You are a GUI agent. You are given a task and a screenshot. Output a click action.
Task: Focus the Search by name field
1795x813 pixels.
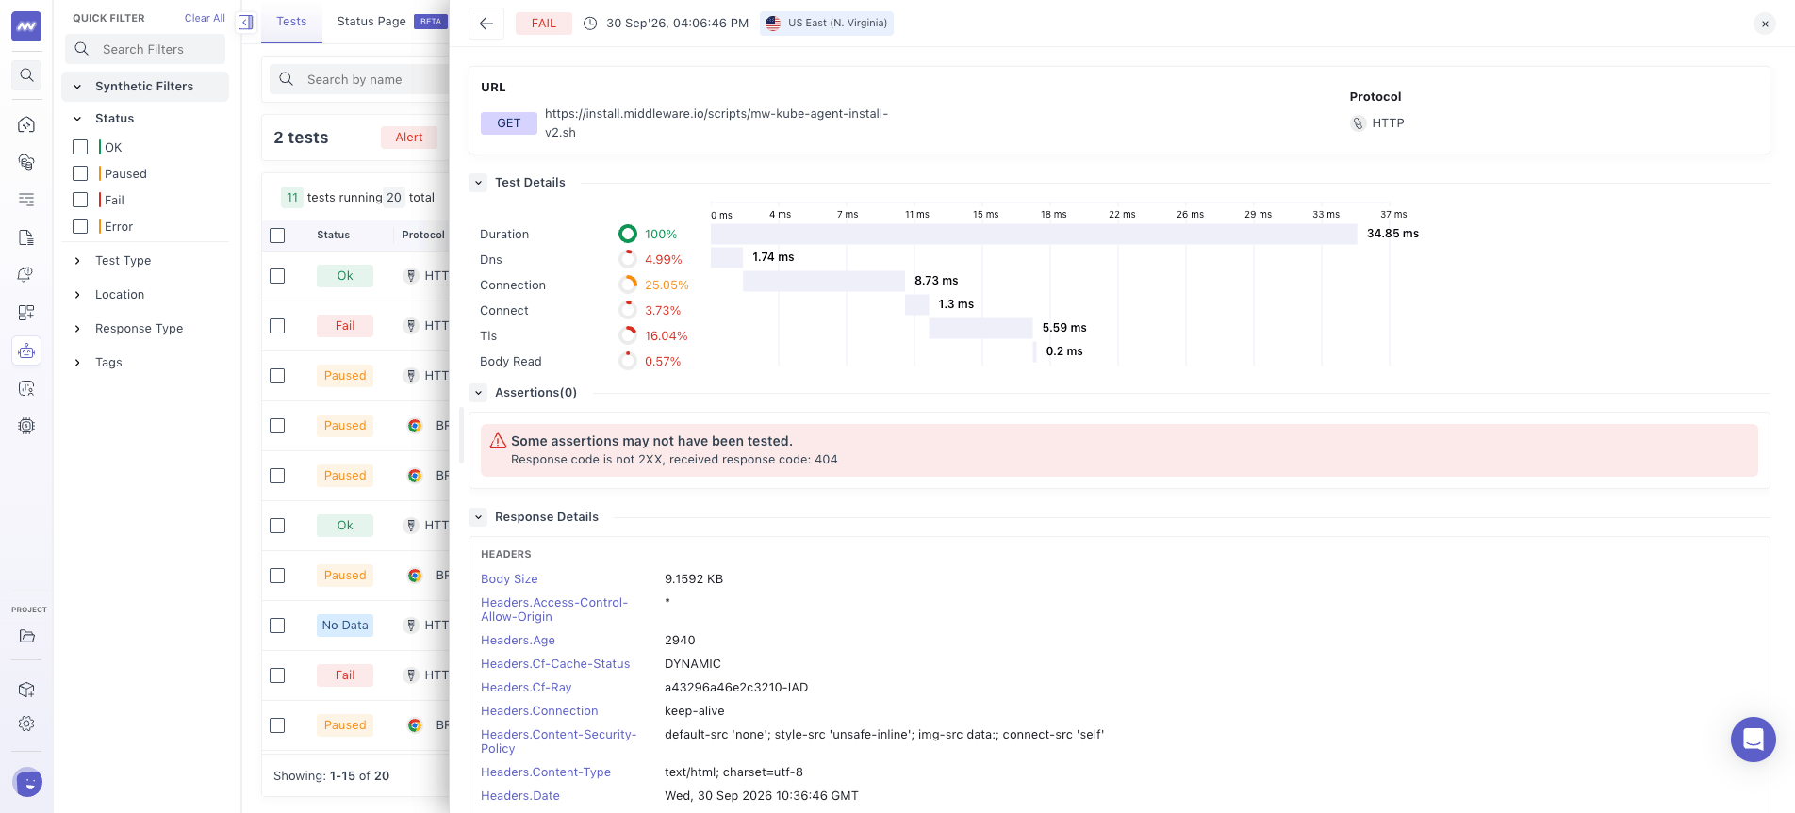360,80
